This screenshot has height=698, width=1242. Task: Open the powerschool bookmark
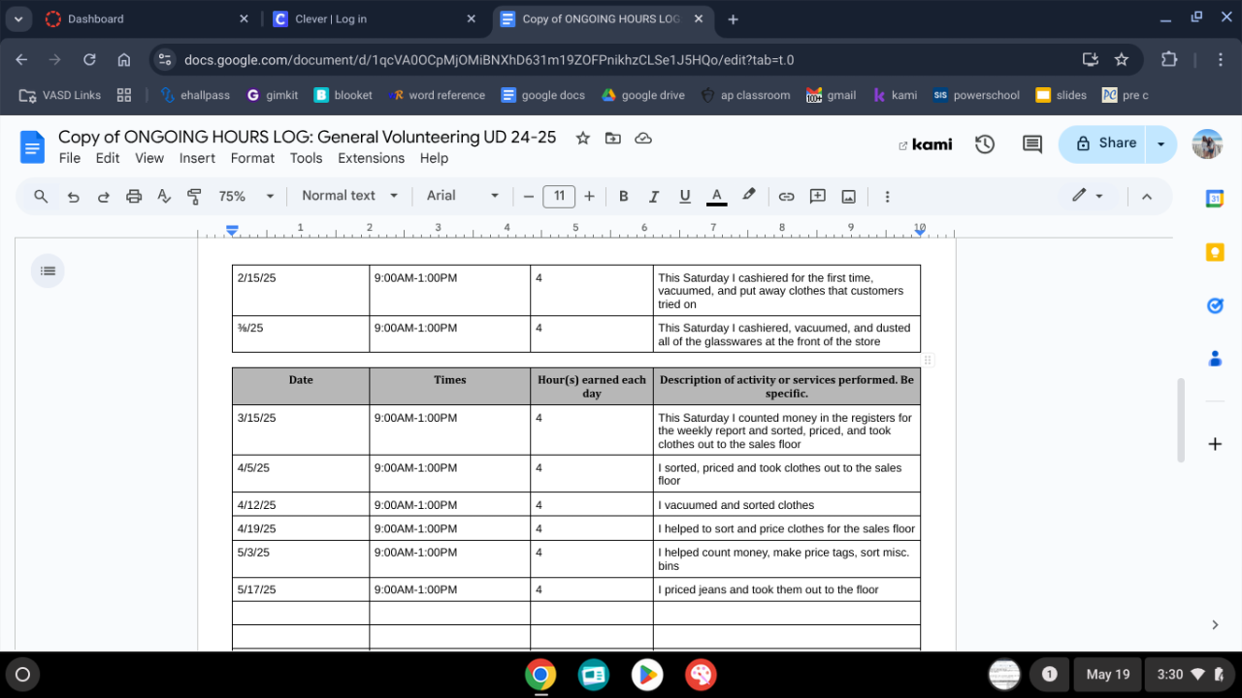(x=976, y=95)
